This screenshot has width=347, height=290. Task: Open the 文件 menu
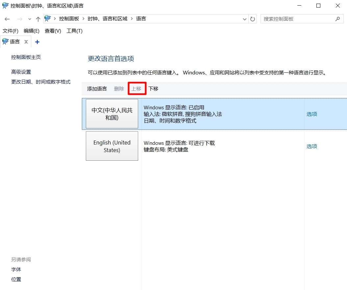pyautogui.click(x=10, y=31)
